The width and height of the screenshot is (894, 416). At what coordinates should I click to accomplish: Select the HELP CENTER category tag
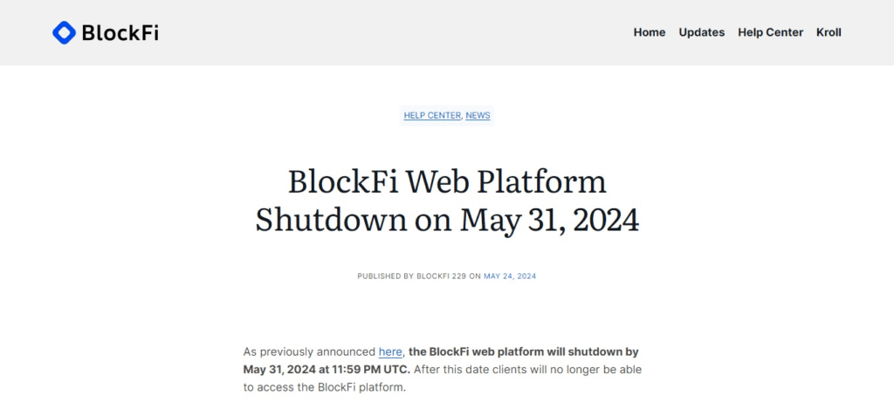click(x=431, y=115)
